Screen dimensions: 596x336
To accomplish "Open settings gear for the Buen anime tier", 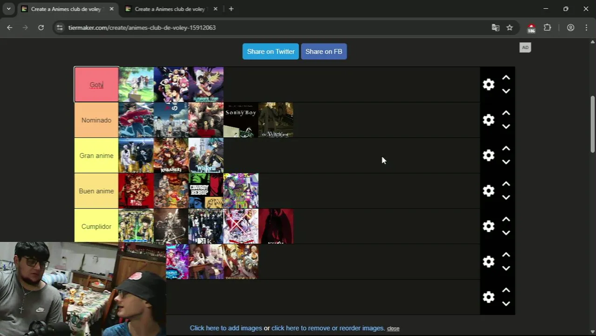I will click(x=488, y=191).
